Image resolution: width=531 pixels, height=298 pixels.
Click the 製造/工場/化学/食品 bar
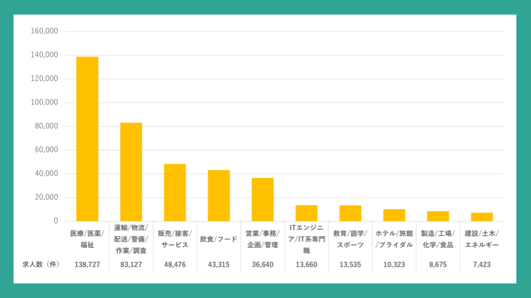pos(438,216)
